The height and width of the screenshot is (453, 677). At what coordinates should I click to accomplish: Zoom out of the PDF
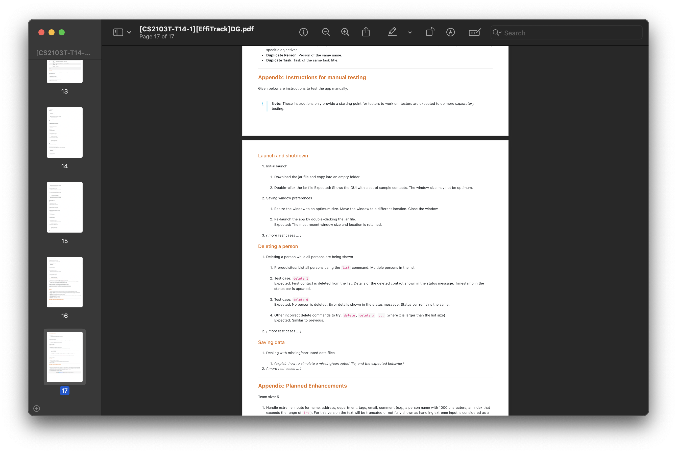point(326,32)
